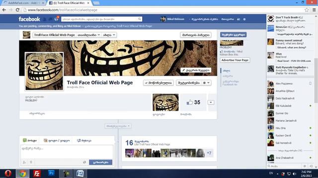The image size is (318, 178).
Task: Click the status text box in composer
Action: point(67,152)
